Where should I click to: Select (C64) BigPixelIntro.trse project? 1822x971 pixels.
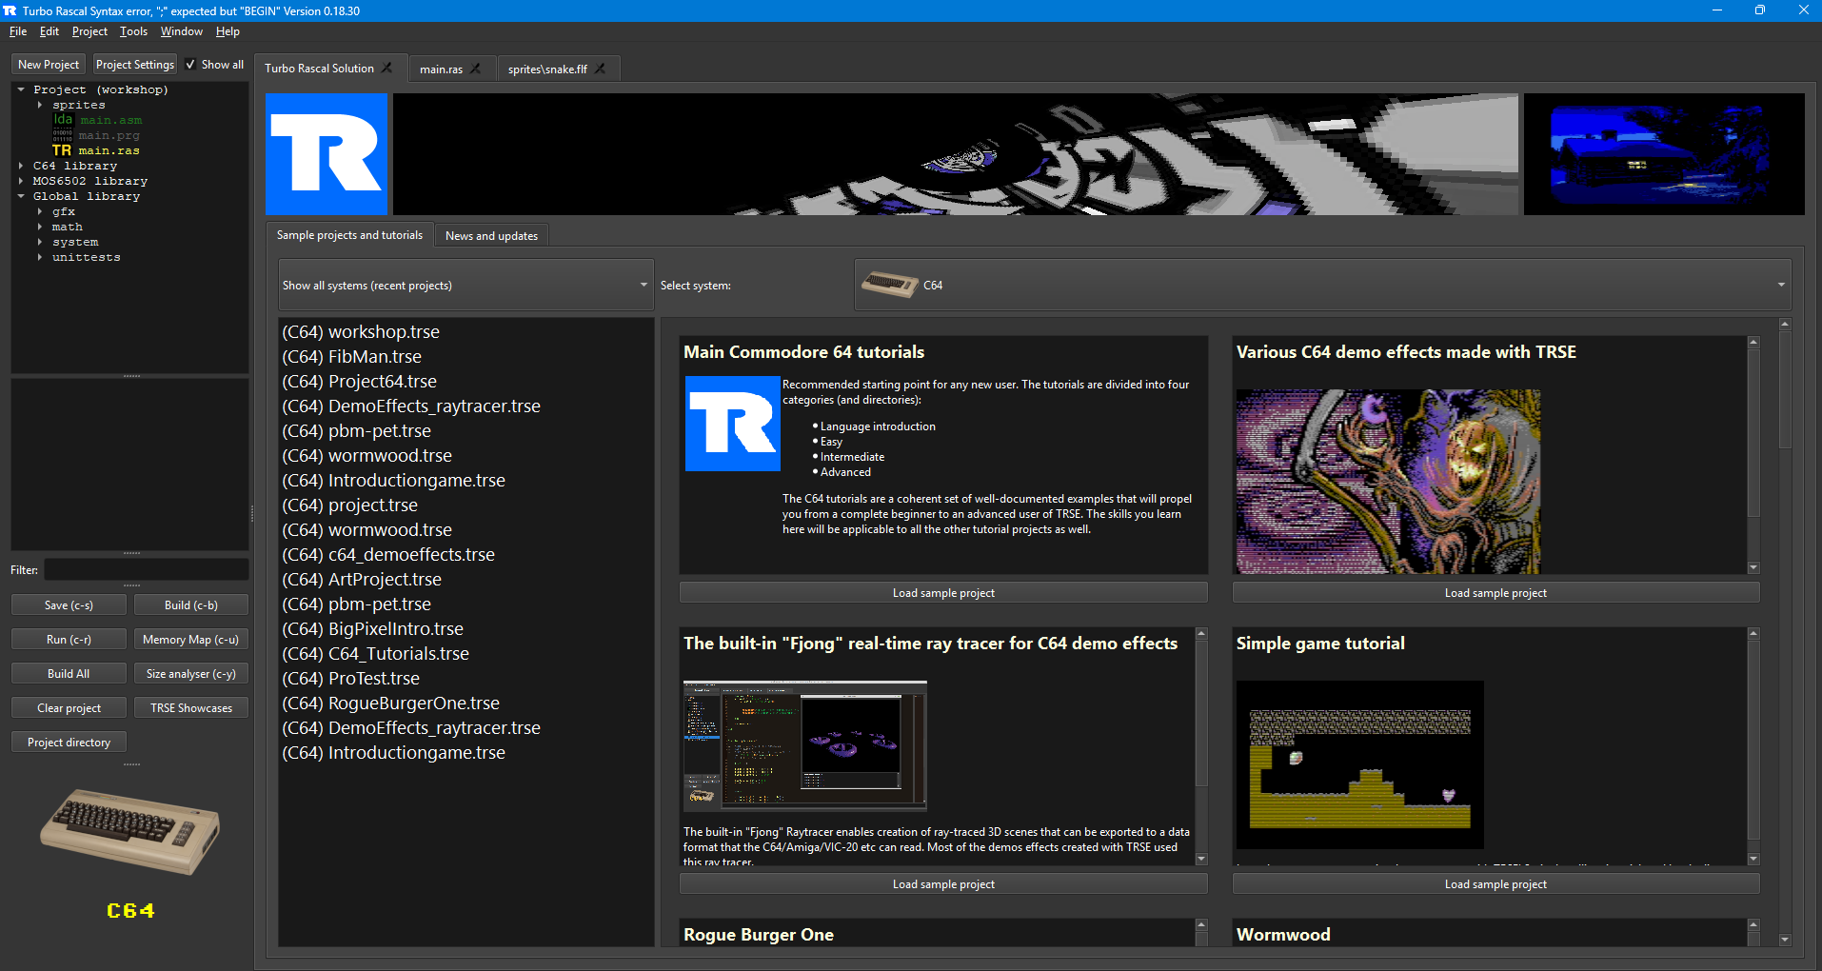click(372, 628)
